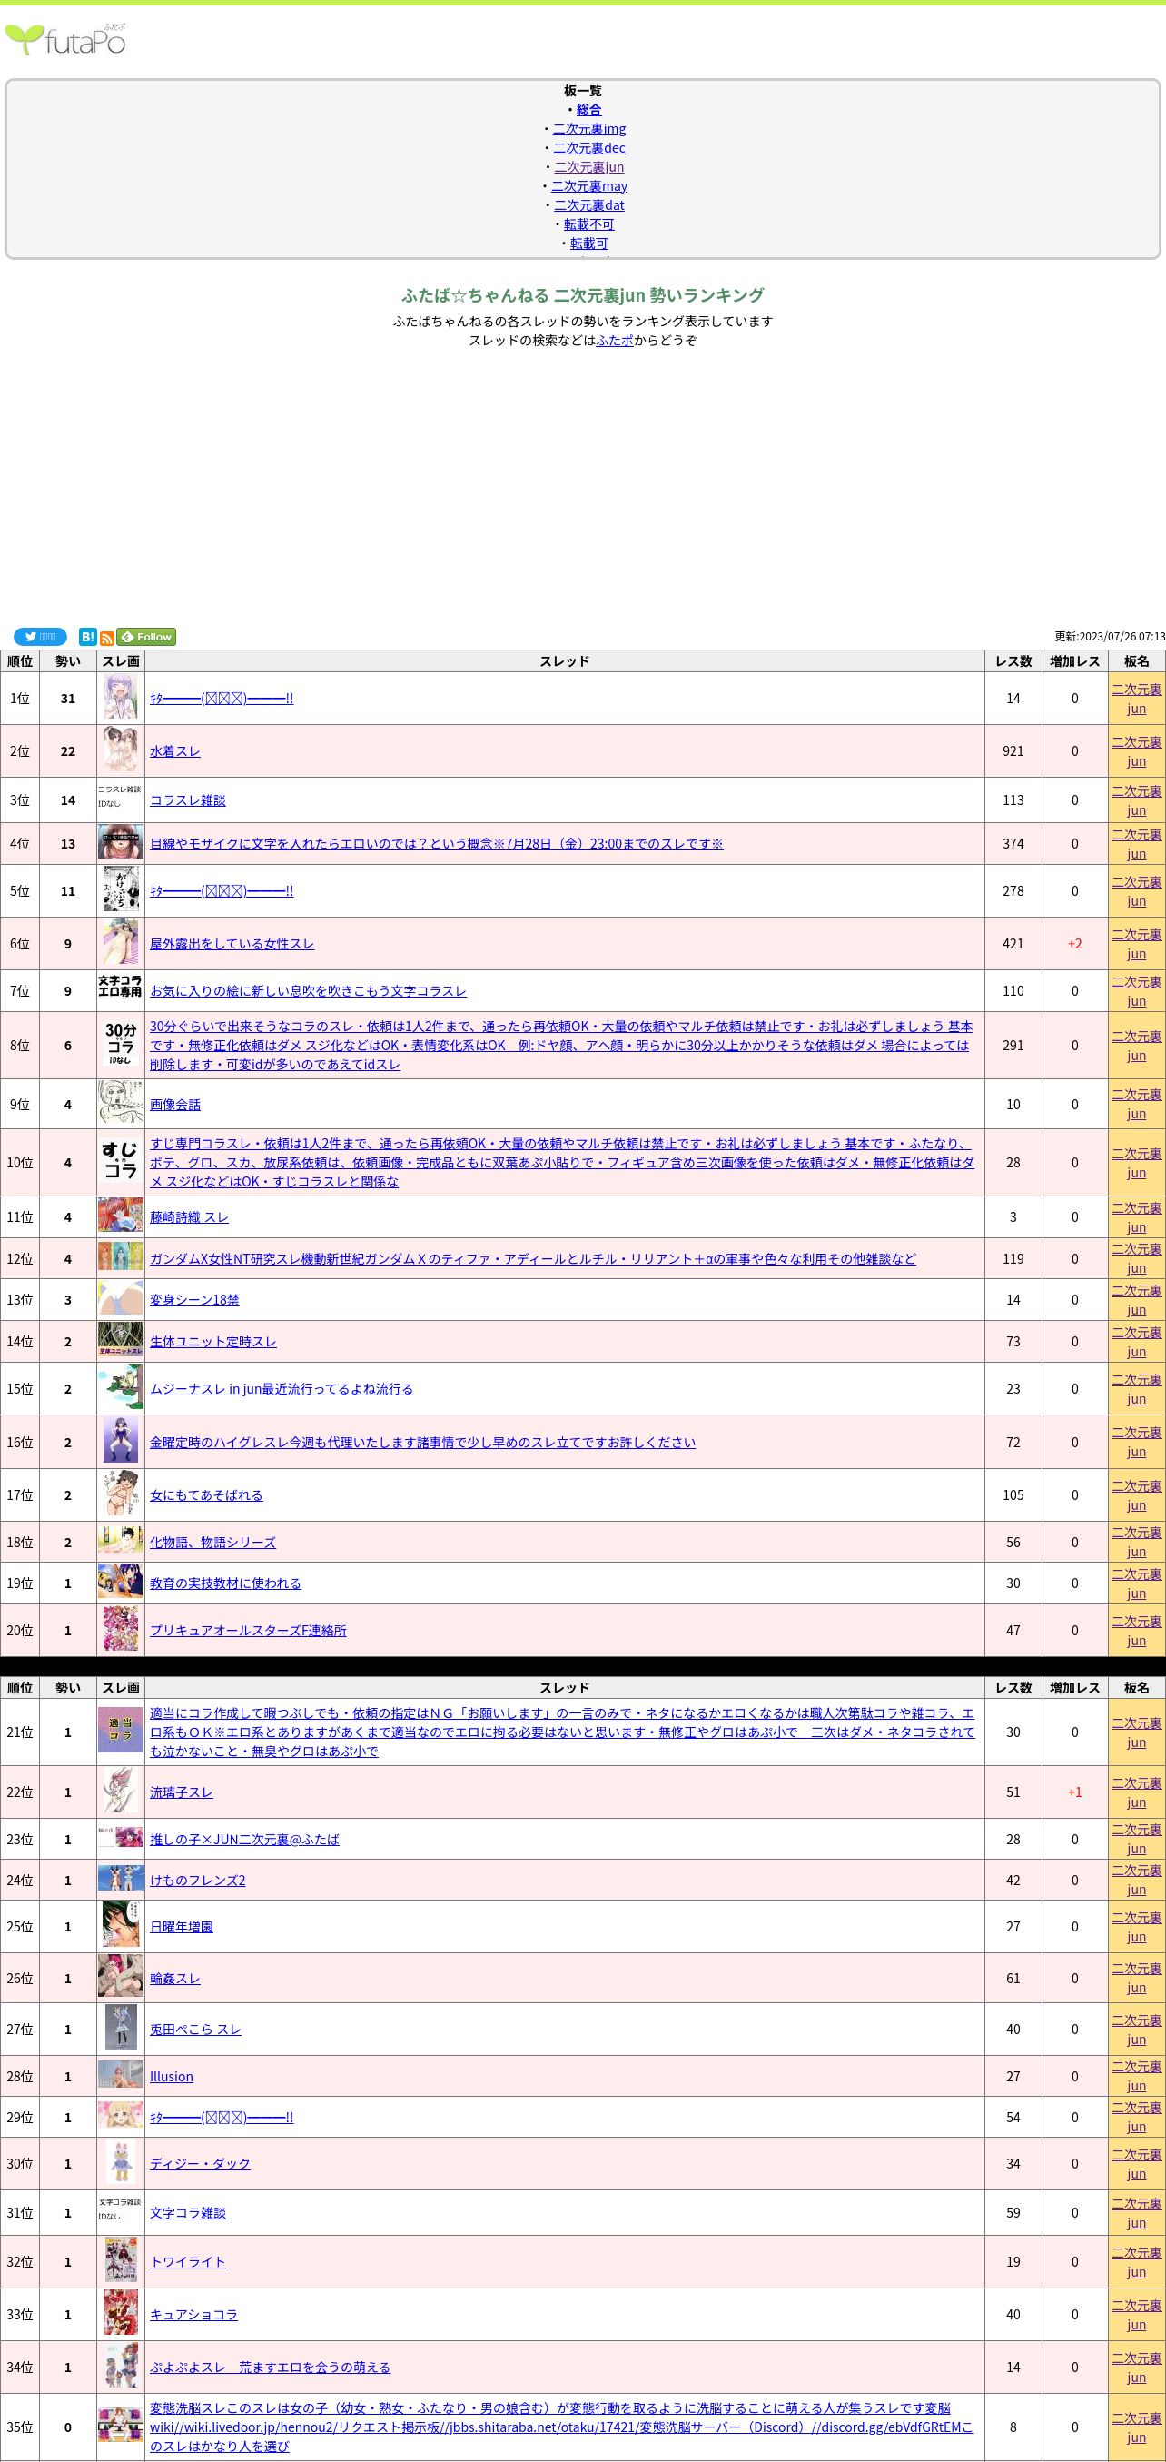Viewport: 1166px width, 2462px height.
Task: Open けものフレンズ2 link
Action: pos(198,1880)
